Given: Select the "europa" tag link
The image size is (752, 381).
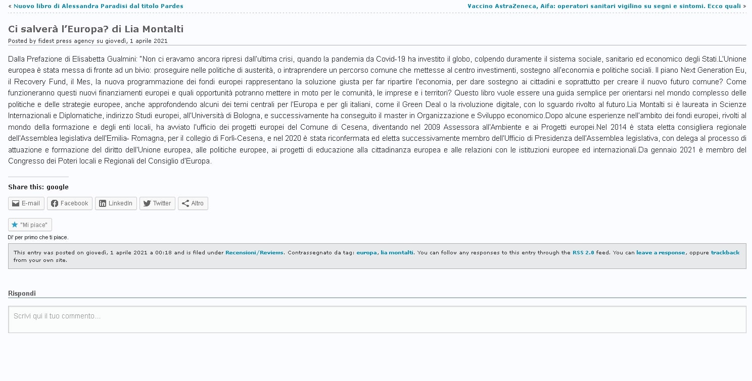Looking at the screenshot, I should coord(366,253).
